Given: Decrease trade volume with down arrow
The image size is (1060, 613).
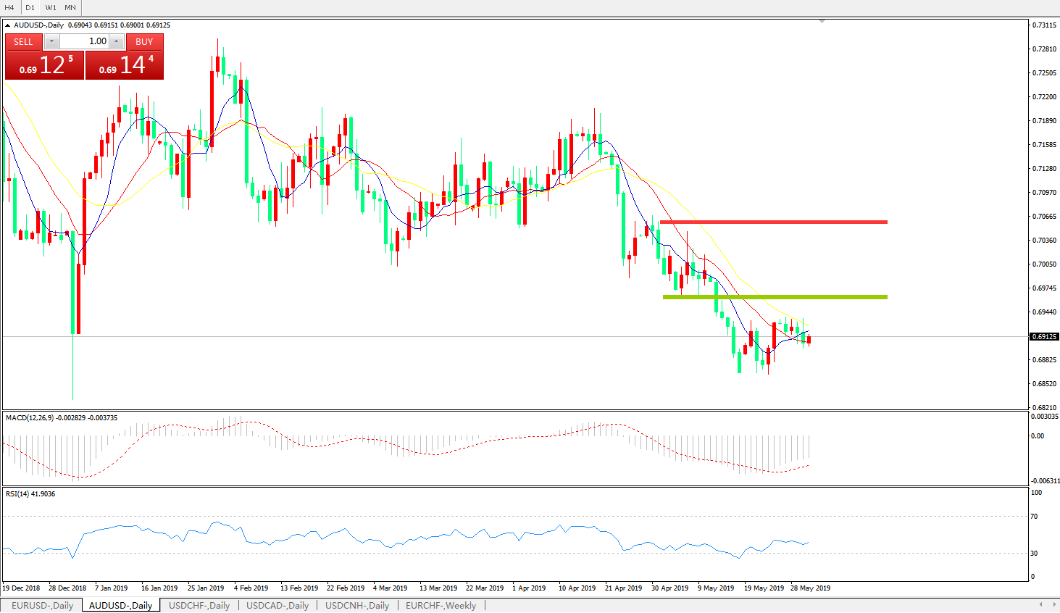Looking at the screenshot, I should (51, 42).
